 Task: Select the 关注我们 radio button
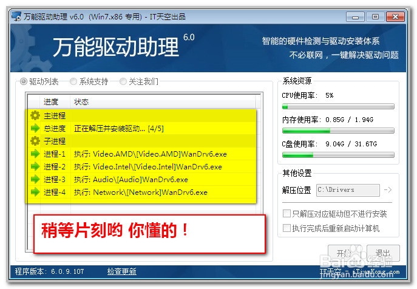(123, 81)
